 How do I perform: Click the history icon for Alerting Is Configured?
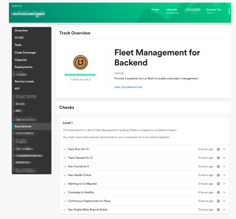tap(218, 184)
